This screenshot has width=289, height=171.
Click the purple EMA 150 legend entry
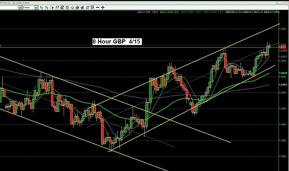coord(148,12)
